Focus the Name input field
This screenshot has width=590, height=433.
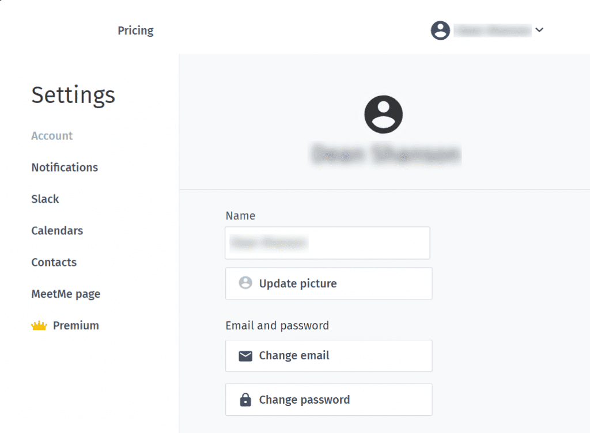327,243
